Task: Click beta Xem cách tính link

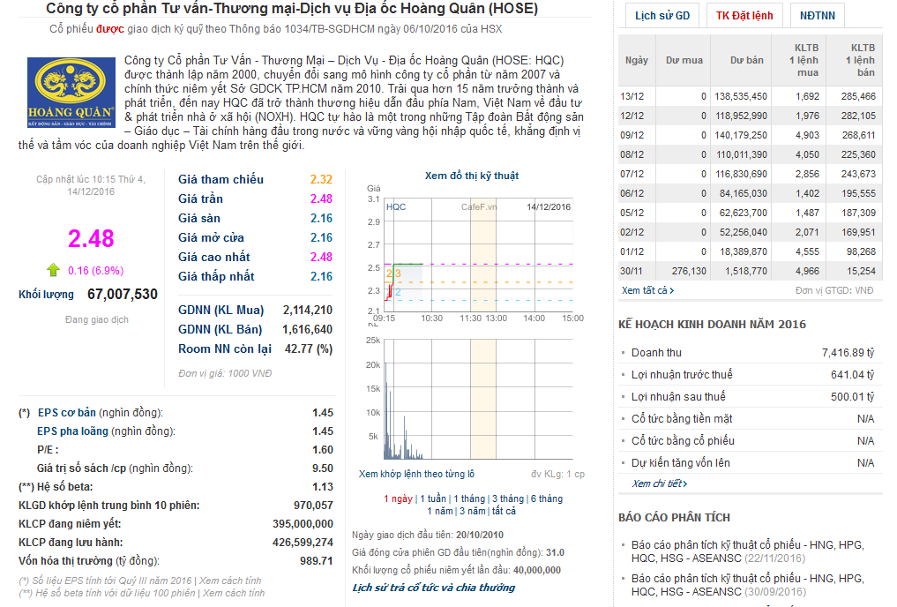Action: tap(234, 593)
